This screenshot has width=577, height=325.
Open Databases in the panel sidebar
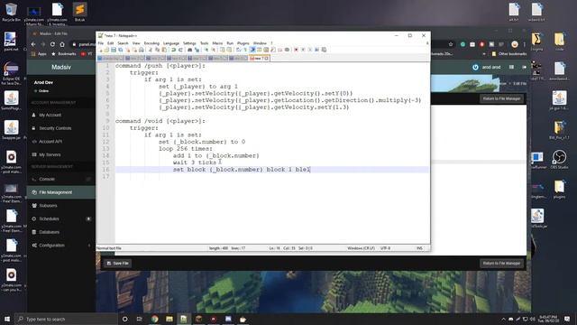[x=50, y=232]
